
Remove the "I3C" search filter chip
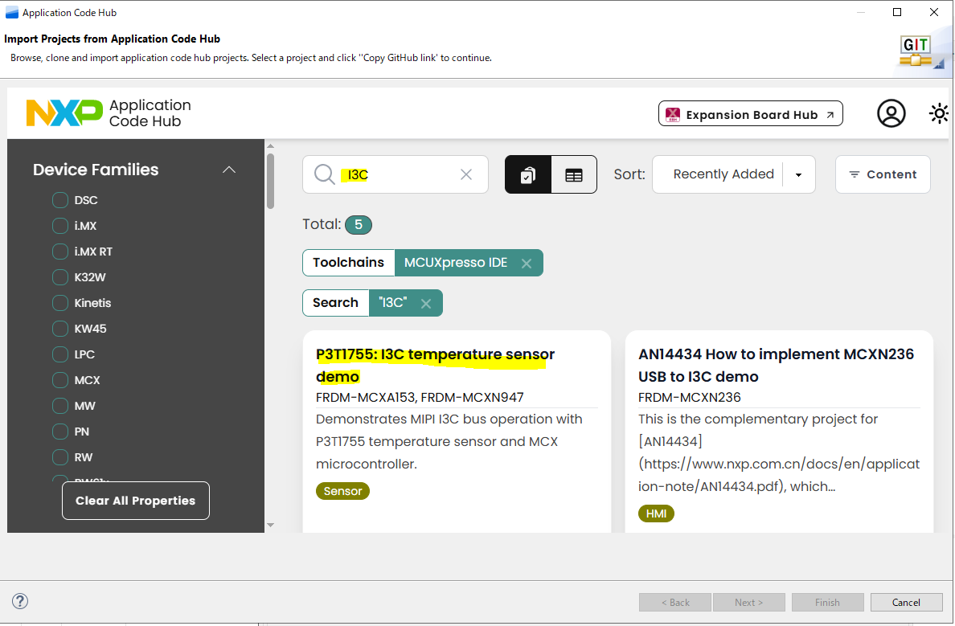pos(426,303)
